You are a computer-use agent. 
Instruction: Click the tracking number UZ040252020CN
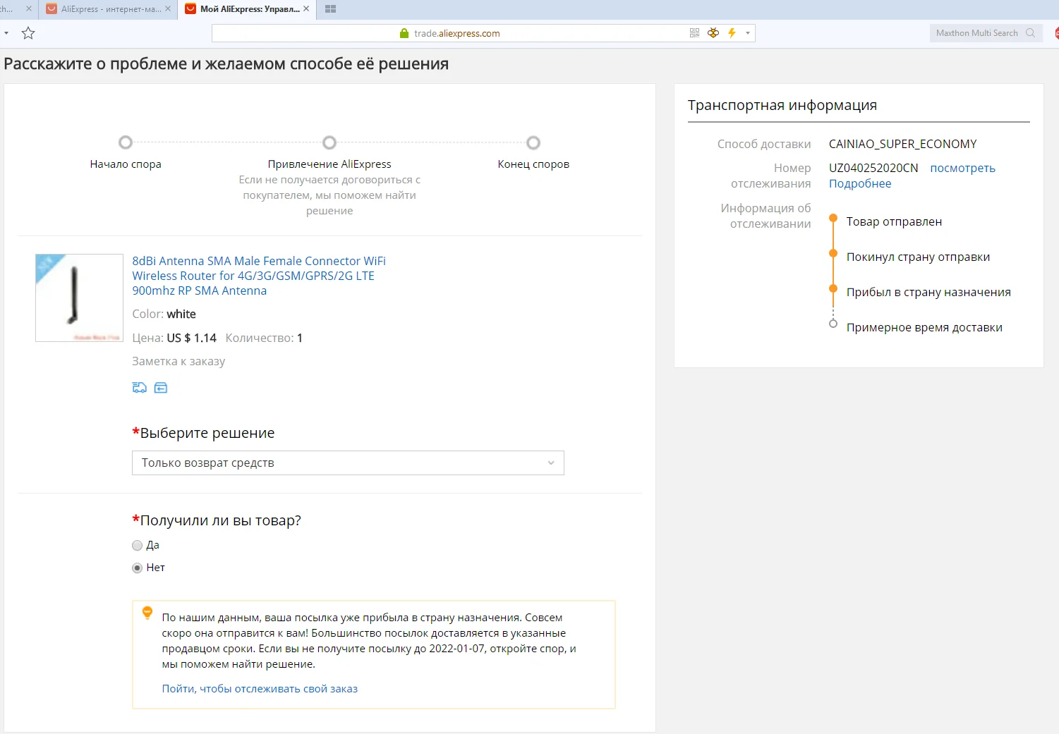tap(873, 168)
